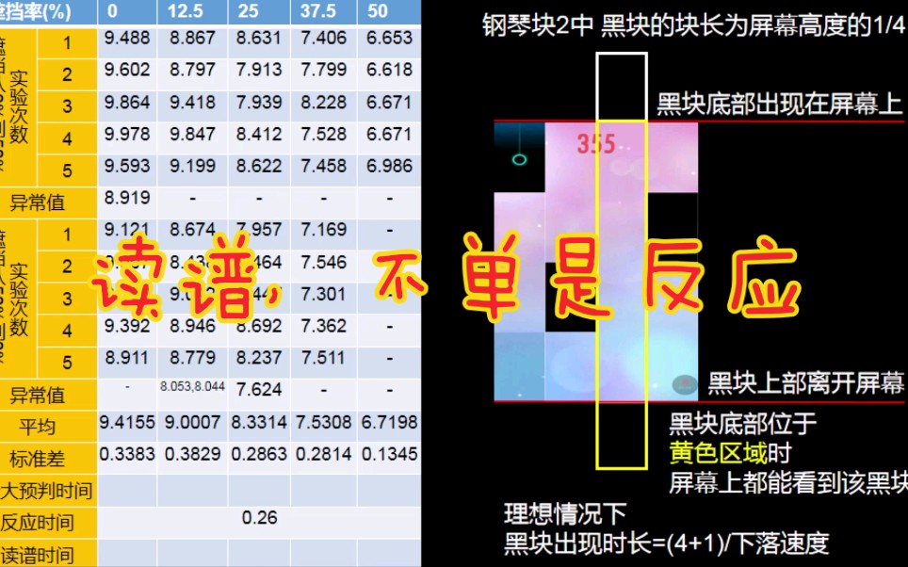Click the red score 355 in the game
The image size is (908, 567).
[x=596, y=144]
